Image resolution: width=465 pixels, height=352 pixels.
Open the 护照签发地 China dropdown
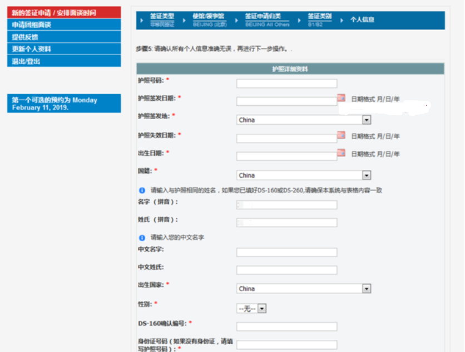coord(304,120)
